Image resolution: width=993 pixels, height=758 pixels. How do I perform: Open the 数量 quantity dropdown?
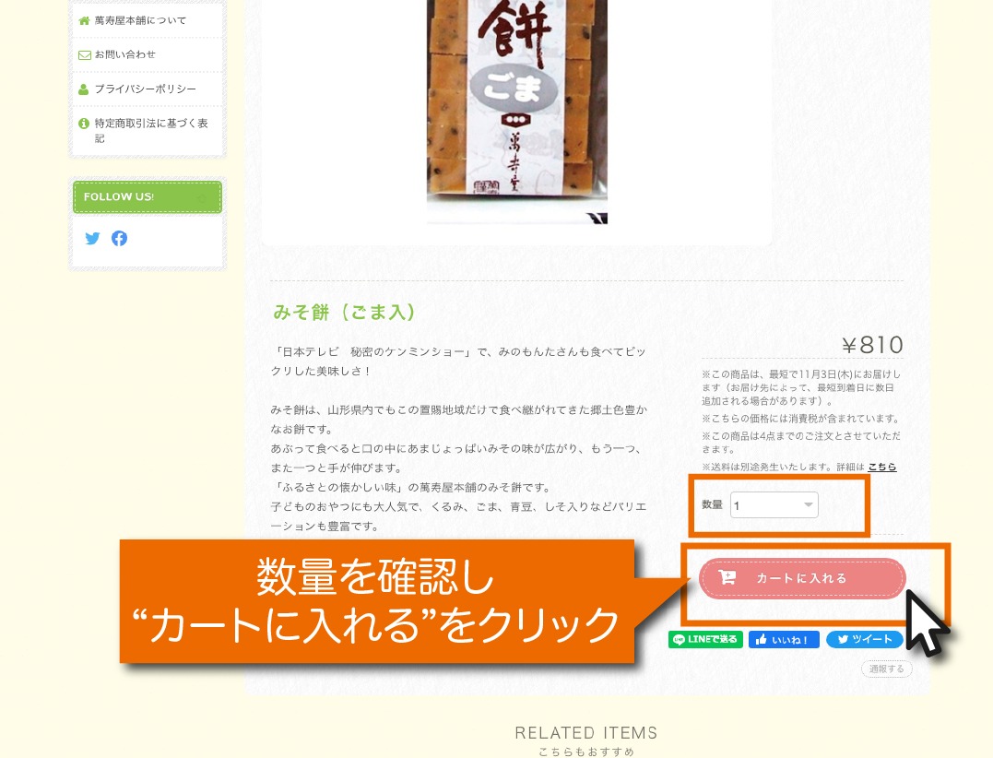774,504
